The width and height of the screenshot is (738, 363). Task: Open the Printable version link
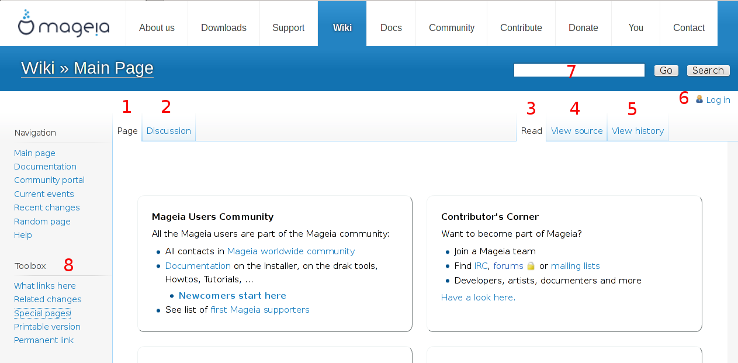pyautogui.click(x=47, y=327)
